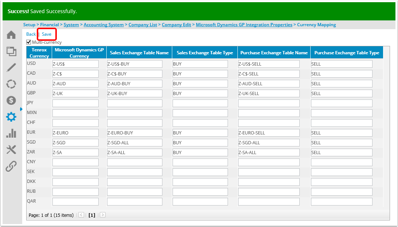Open Setup breadcrumb link
This screenshot has height=227, width=398.
click(29, 25)
